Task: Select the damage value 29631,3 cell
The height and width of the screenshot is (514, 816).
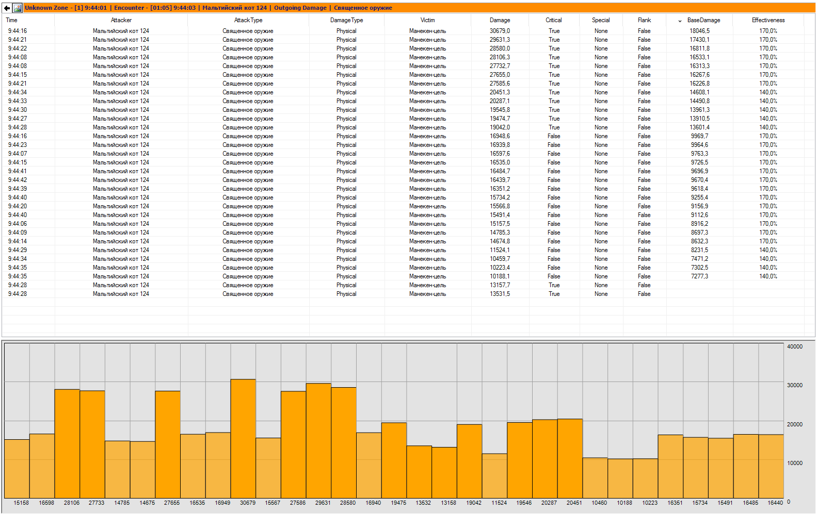Action: (500, 40)
